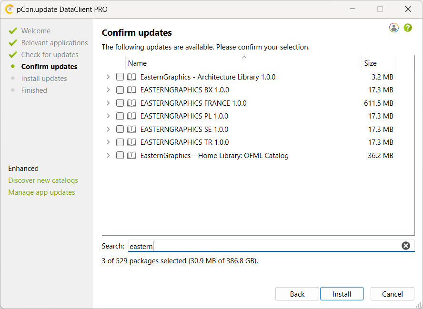Select the Finished step
Image resolution: width=423 pixels, height=309 pixels.
[34, 90]
